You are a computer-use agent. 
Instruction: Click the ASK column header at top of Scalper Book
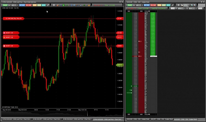coord(141,11)
